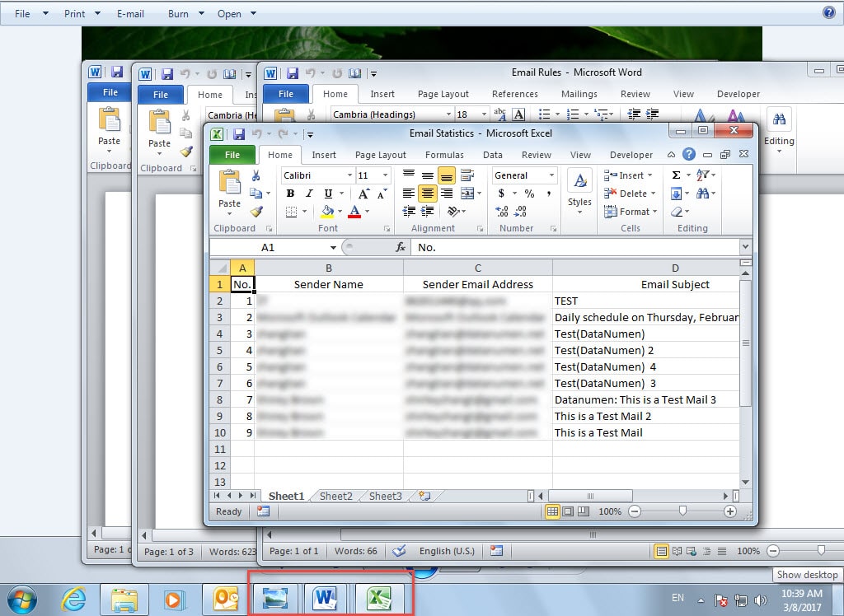Open the green Excel File tab
The image size is (844, 616).
(x=232, y=155)
